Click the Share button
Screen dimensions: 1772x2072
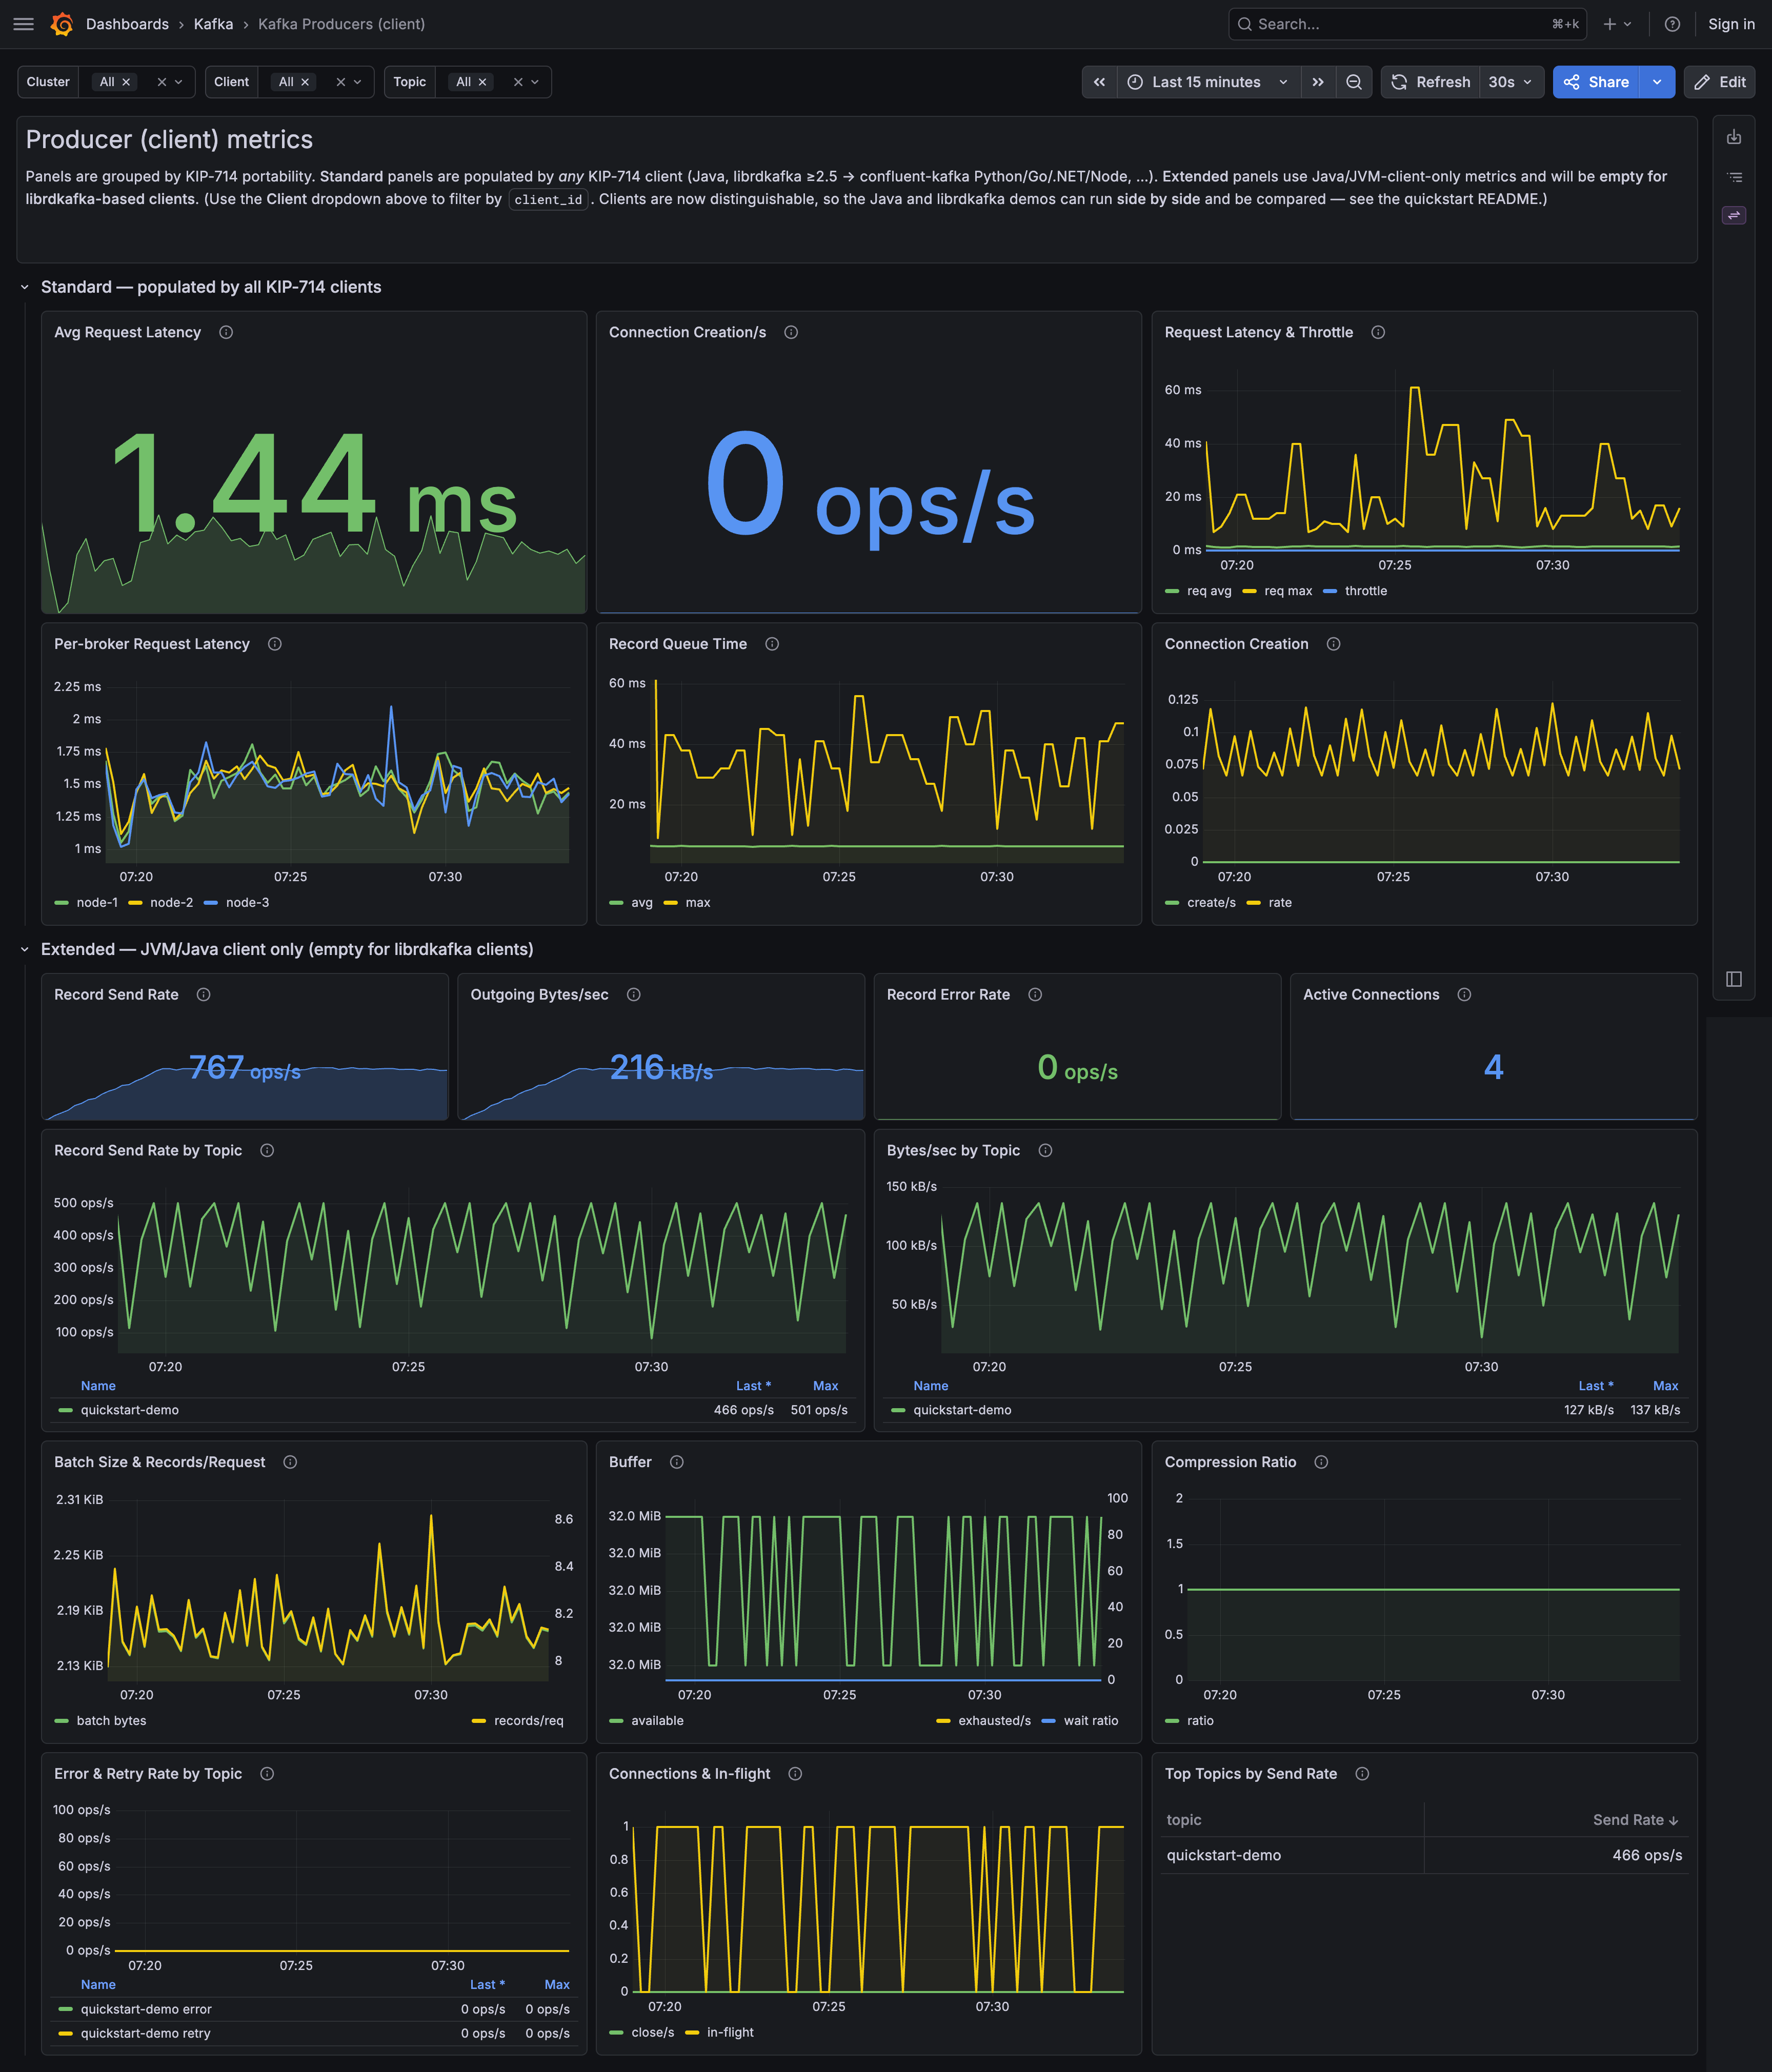click(x=1597, y=82)
